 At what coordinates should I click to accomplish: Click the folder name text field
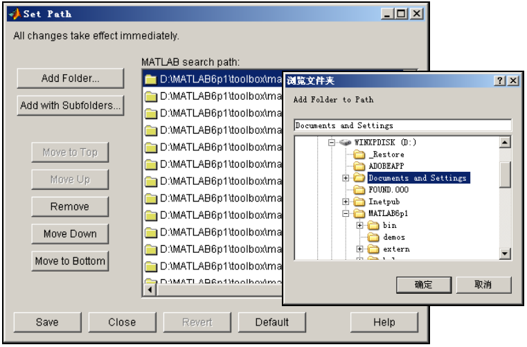point(402,125)
